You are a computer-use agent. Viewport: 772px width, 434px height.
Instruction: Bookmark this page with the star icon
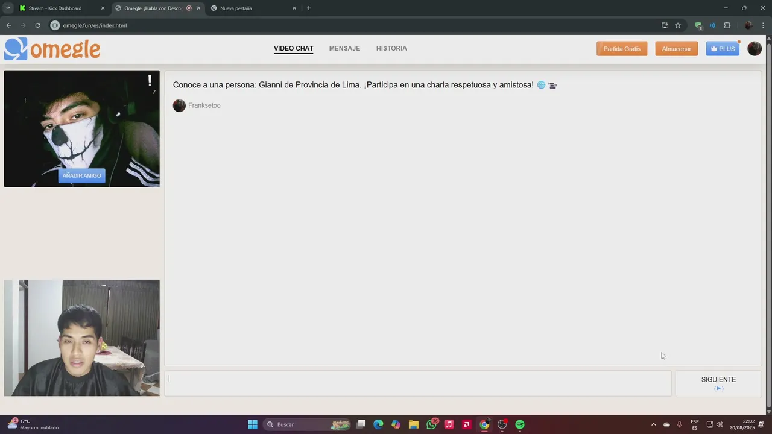[678, 25]
